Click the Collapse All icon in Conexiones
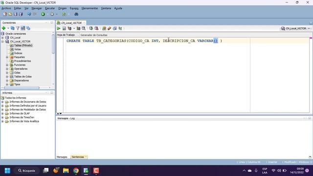 [28, 28]
